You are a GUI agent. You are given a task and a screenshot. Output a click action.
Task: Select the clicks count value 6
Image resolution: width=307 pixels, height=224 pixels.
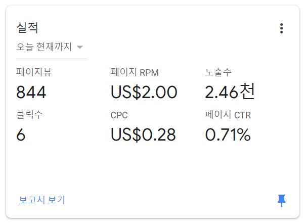(21, 135)
